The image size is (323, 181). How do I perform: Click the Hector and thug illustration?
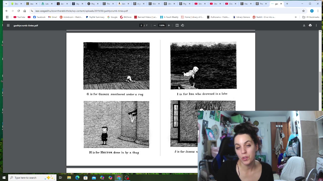click(116, 124)
